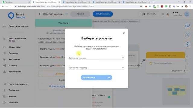The width and height of the screenshot is (193, 108).
Task: Open 'Воронки' in sidebar
Action: click(x=13, y=65)
